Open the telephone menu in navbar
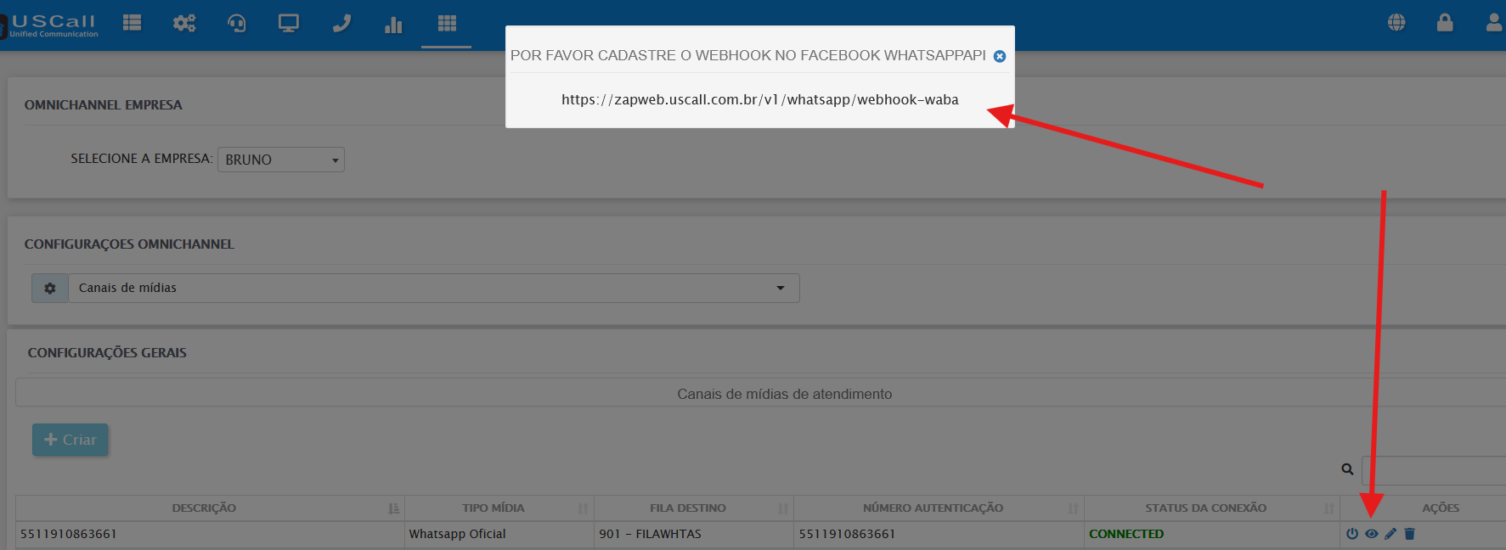This screenshot has width=1506, height=550. pos(341,23)
